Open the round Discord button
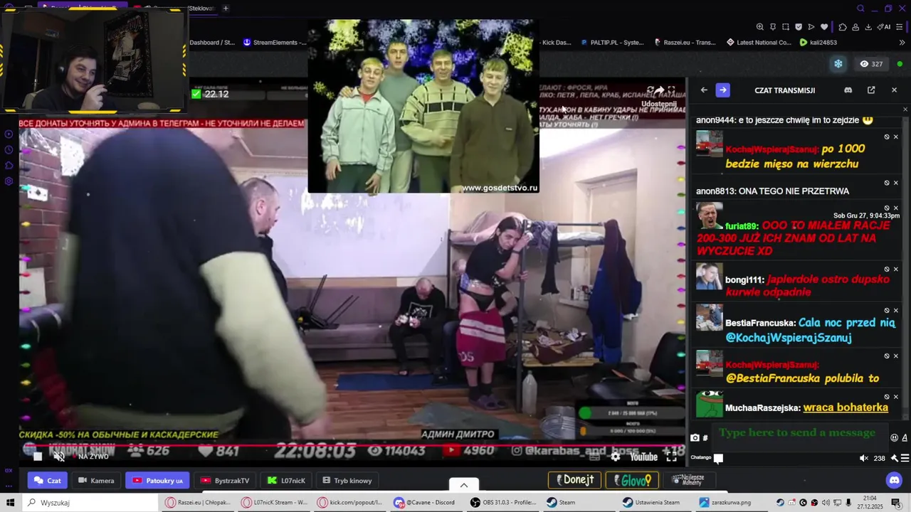The width and height of the screenshot is (911, 512). coord(895,480)
